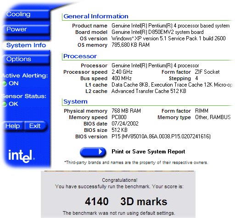Select the System Info tab
The height and width of the screenshot is (218, 235).
[26, 45]
